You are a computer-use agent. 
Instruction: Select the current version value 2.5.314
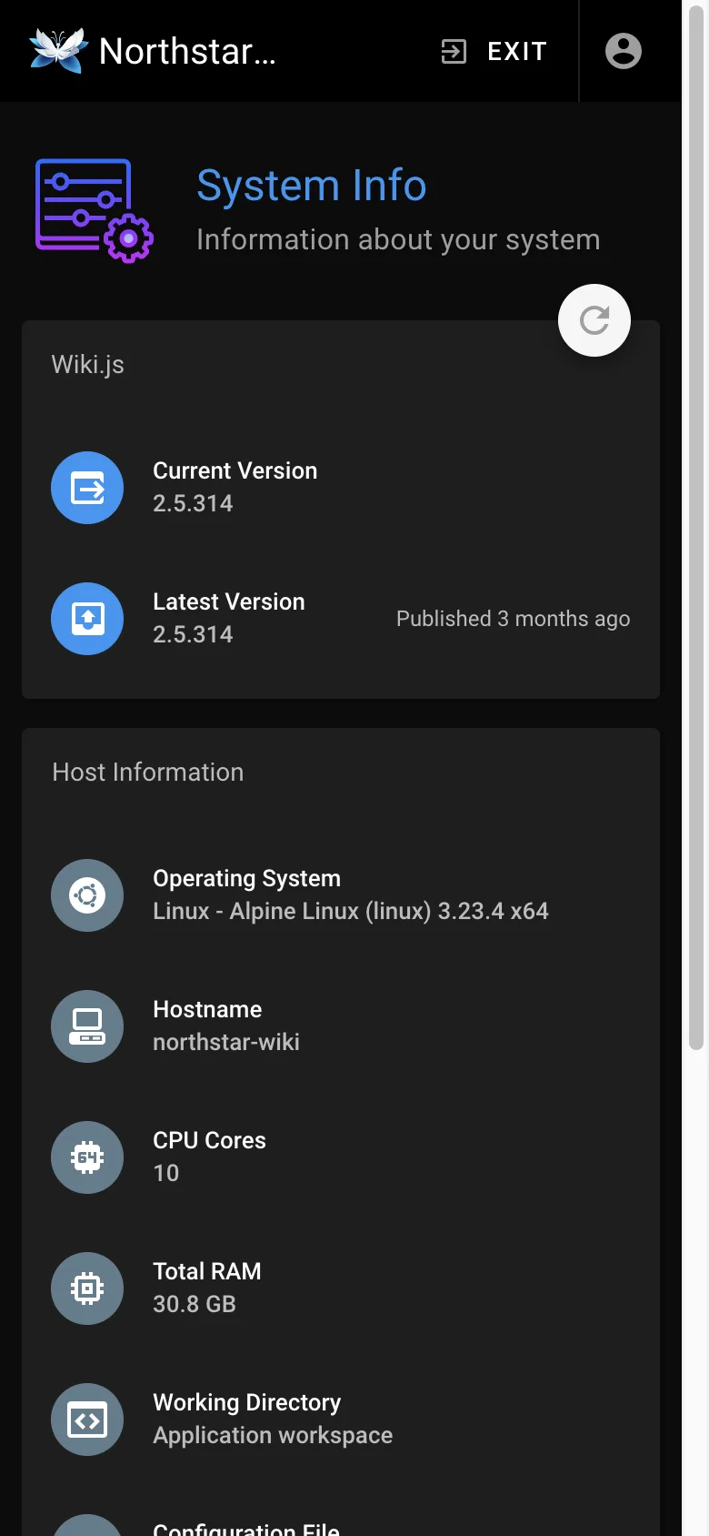click(193, 503)
